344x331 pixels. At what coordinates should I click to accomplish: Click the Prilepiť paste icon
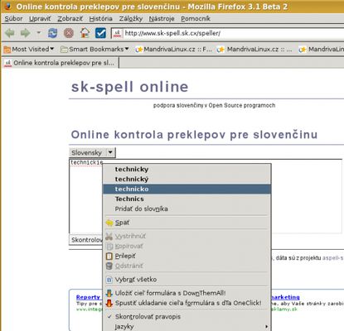tap(109, 256)
